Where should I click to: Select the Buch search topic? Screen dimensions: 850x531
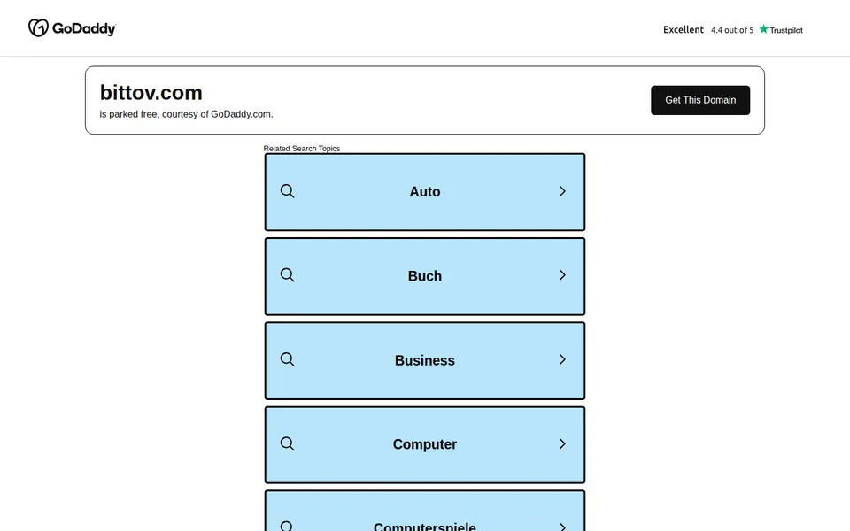(425, 276)
